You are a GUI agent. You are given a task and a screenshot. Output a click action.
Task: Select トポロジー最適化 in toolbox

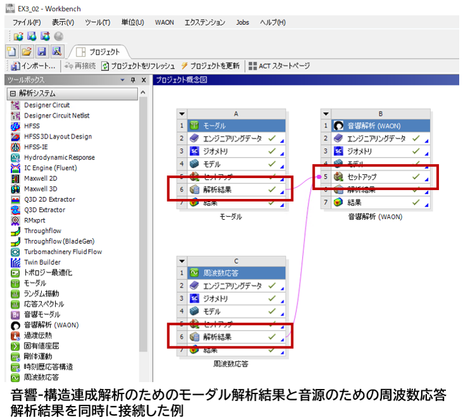(48, 272)
